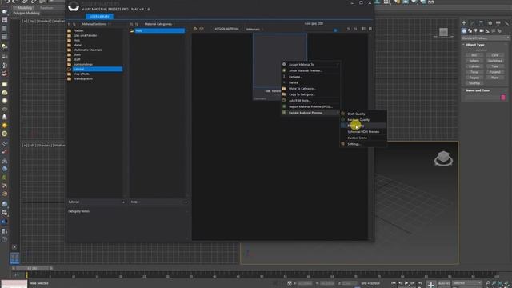Switch to the User Library tab
The width and height of the screenshot is (512, 288).
coord(99,16)
